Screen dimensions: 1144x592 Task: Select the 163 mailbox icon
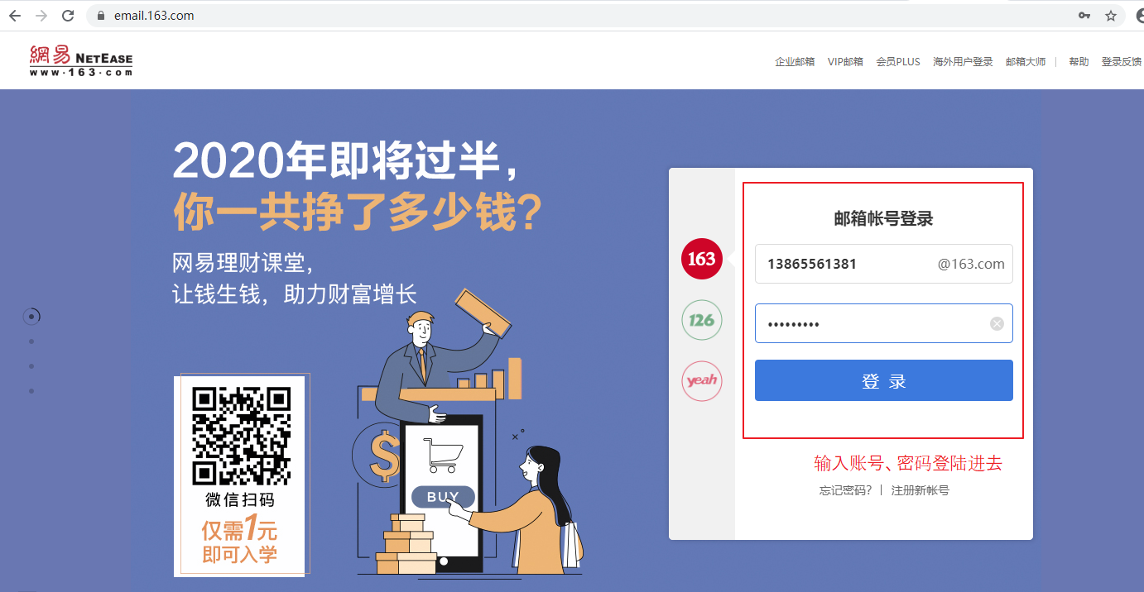(x=702, y=259)
